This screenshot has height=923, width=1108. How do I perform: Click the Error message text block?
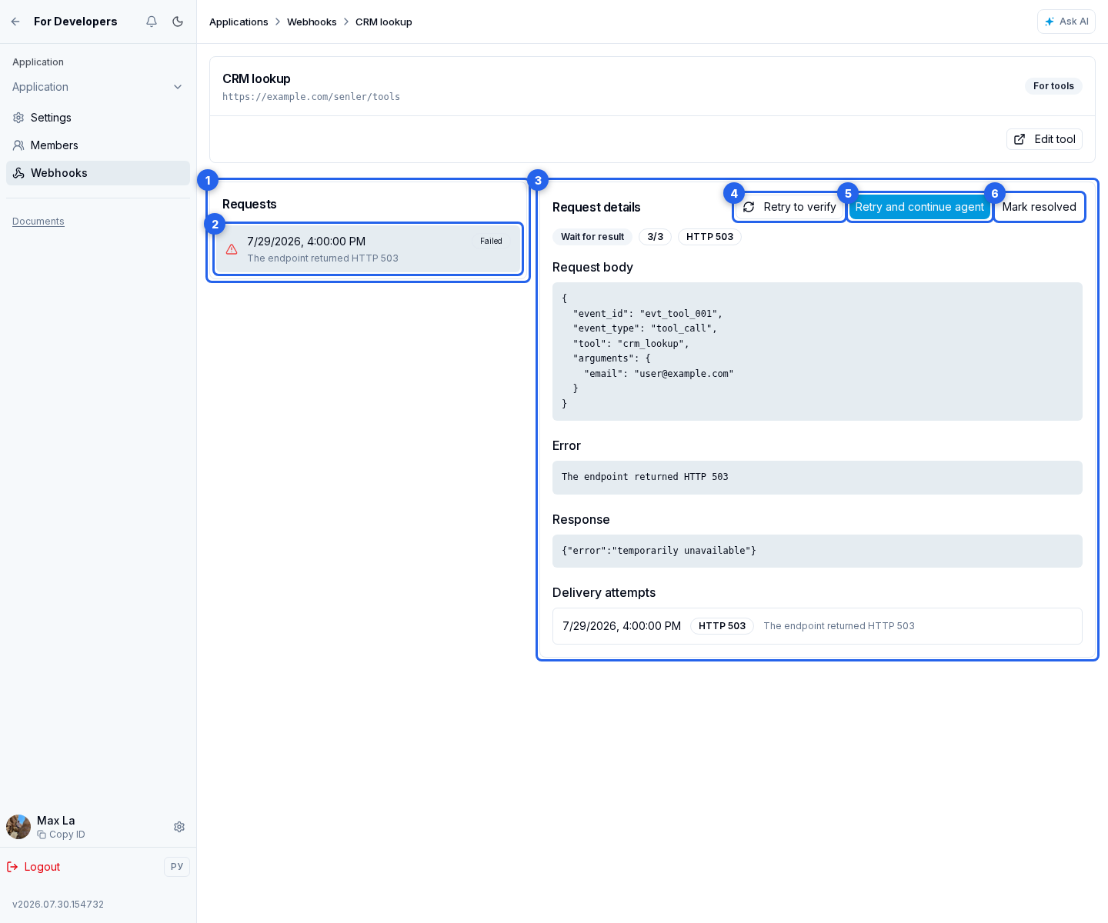click(817, 478)
